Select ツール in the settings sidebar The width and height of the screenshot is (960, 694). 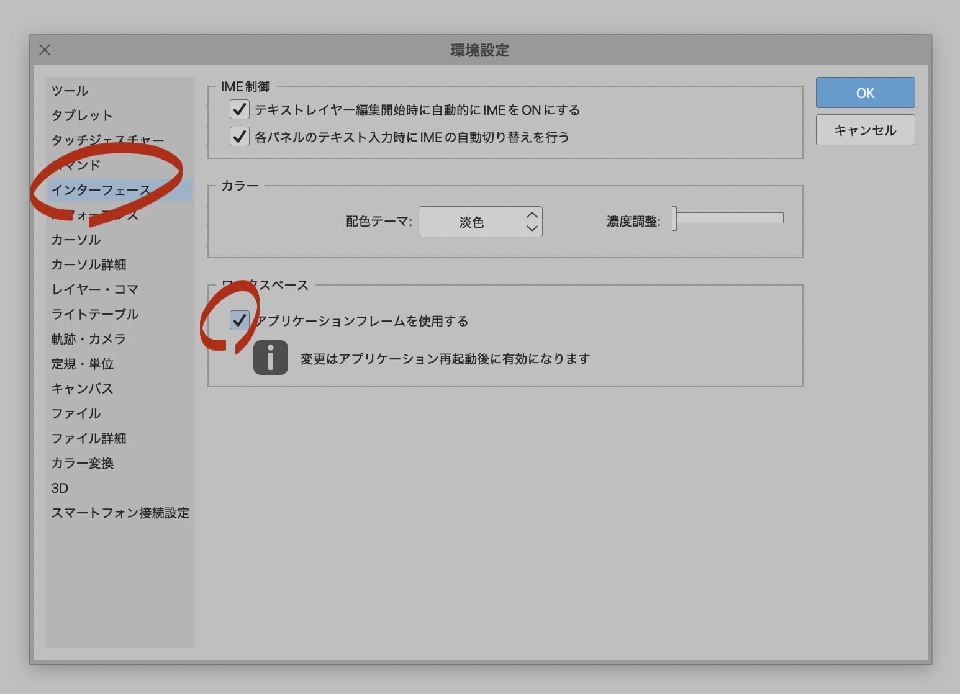[x=70, y=90]
